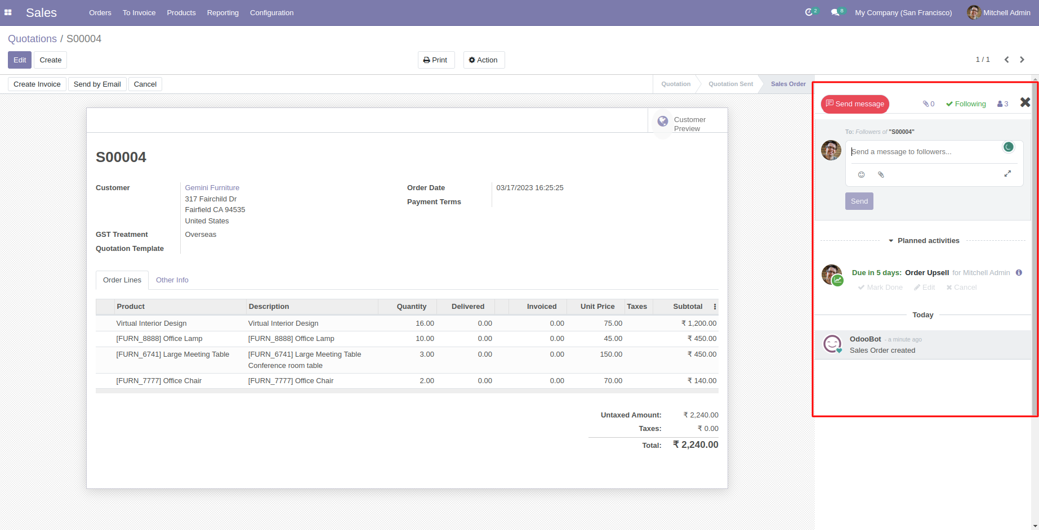
Task: Open the Action dropdown menu
Action: [x=484, y=60]
